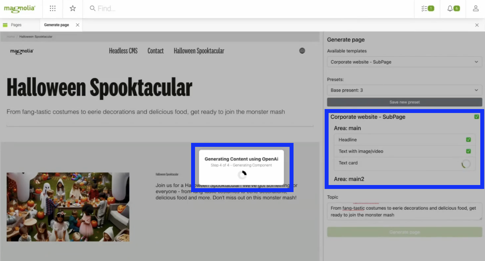Expand the Available templates dropdown
Viewport: 485px width, 261px height.
(404, 62)
